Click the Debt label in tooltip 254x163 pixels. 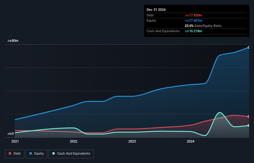[150, 15]
